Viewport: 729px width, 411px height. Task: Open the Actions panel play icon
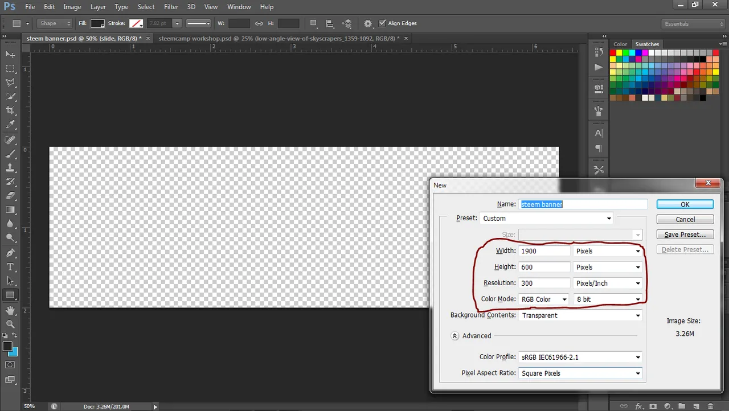pyautogui.click(x=599, y=67)
